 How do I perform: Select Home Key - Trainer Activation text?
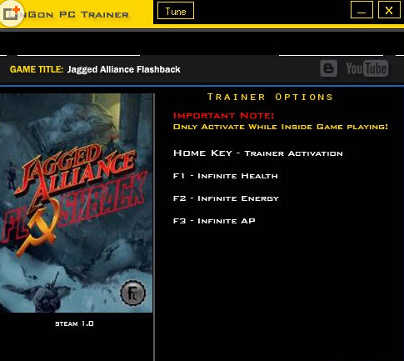(x=258, y=153)
